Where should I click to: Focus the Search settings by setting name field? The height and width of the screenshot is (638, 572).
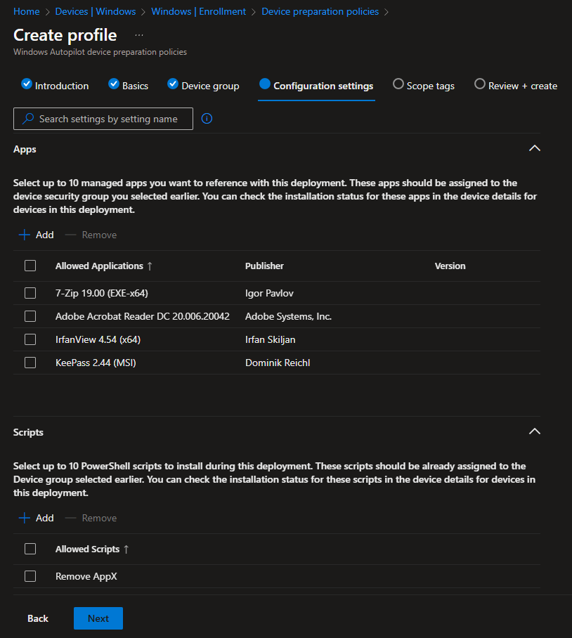[103, 119]
